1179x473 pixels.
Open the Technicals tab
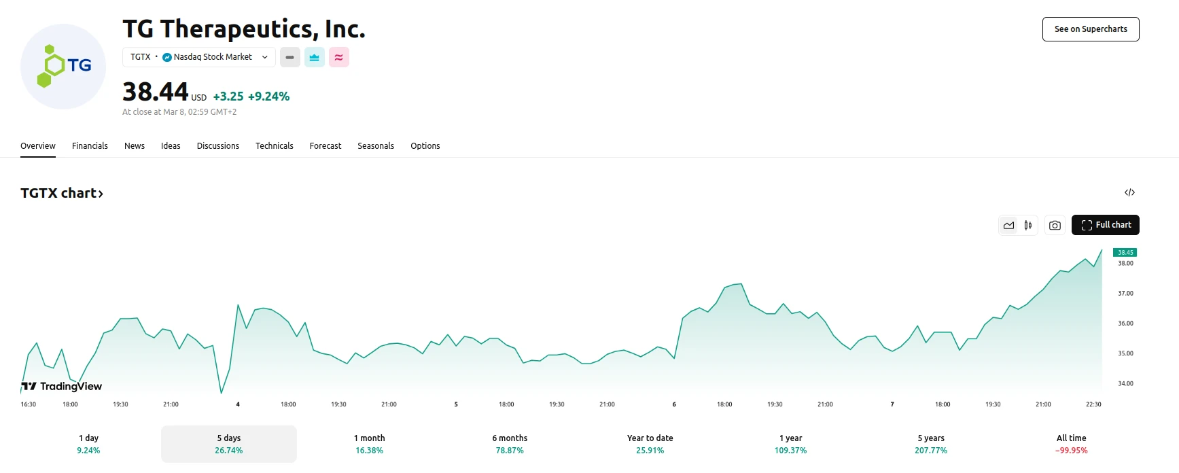[x=274, y=146]
